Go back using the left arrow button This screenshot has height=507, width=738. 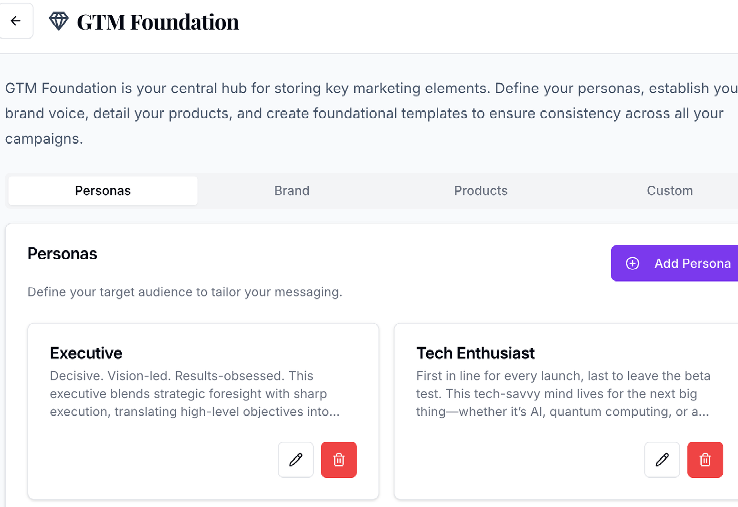pos(16,21)
